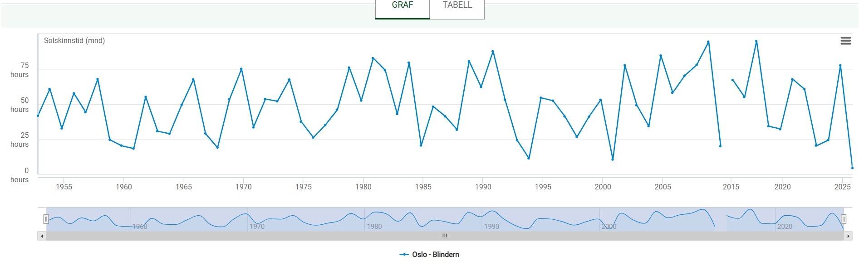Toggle the Oslo - Blindern legend series
The image size is (859, 261).
429,255
